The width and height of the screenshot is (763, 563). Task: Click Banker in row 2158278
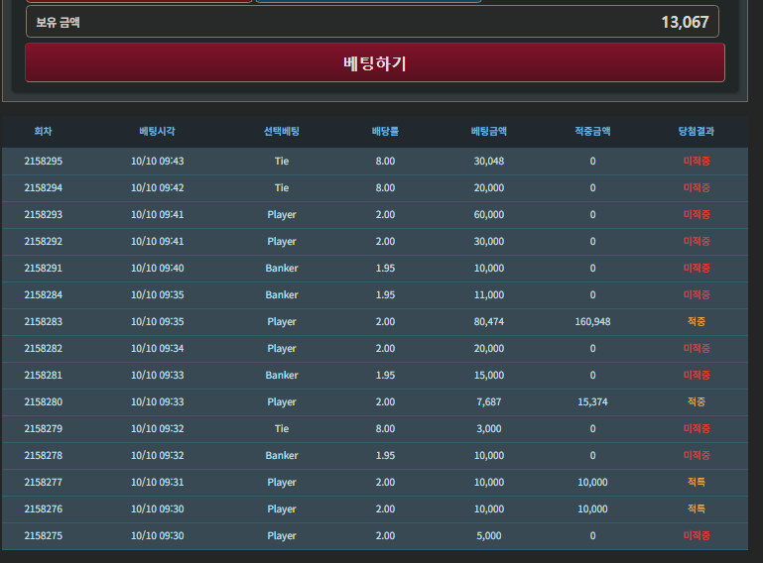(x=282, y=455)
